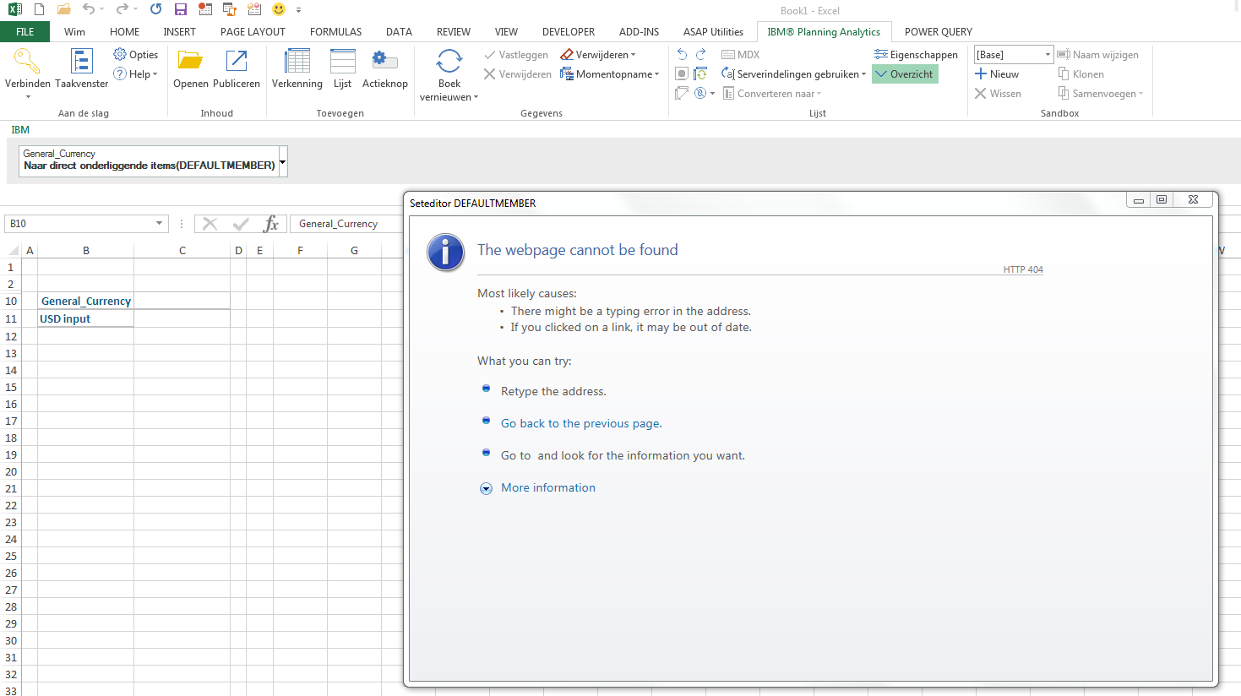Switch to the HOME tab
This screenshot has height=696, width=1241.
coord(124,32)
